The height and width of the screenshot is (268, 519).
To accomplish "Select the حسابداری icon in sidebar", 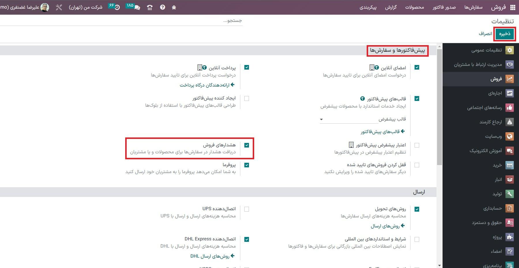I will pos(510,208).
